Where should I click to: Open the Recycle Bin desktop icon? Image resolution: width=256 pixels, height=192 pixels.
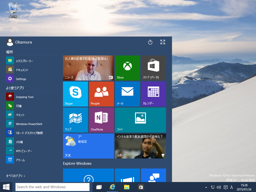[12, 10]
